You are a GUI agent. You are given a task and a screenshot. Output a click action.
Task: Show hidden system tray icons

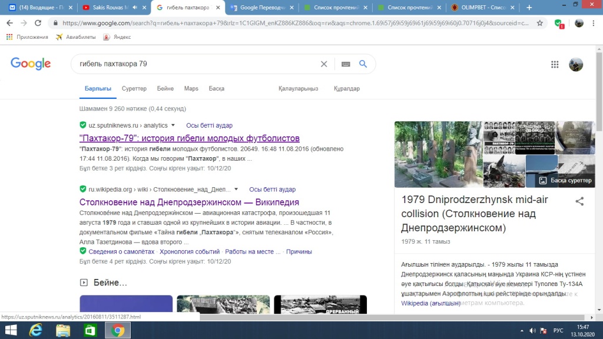coord(522,331)
